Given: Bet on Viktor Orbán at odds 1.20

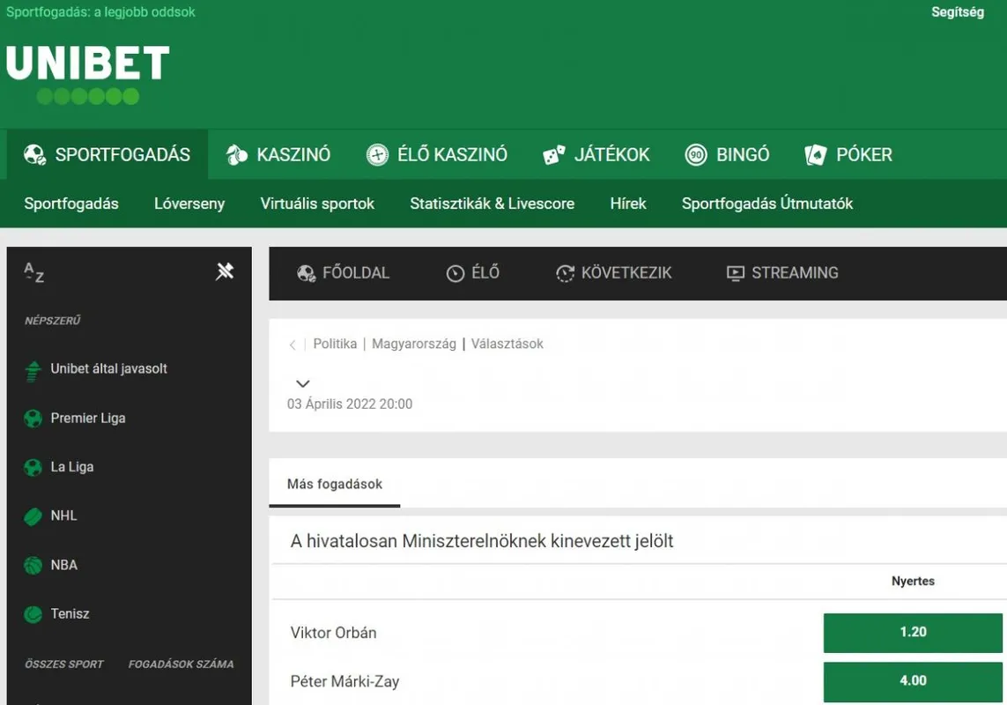Looking at the screenshot, I should click(x=913, y=632).
